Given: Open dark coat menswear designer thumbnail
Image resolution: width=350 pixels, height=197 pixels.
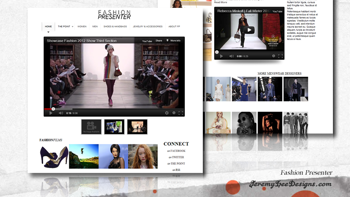Looking at the screenshot, I should (296, 89).
